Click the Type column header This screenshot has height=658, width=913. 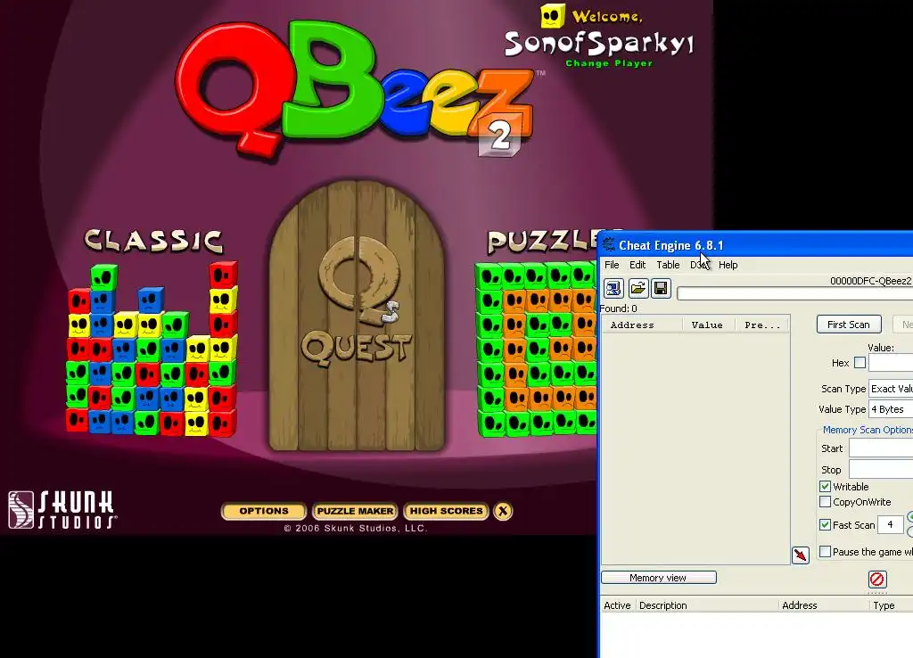click(891, 605)
